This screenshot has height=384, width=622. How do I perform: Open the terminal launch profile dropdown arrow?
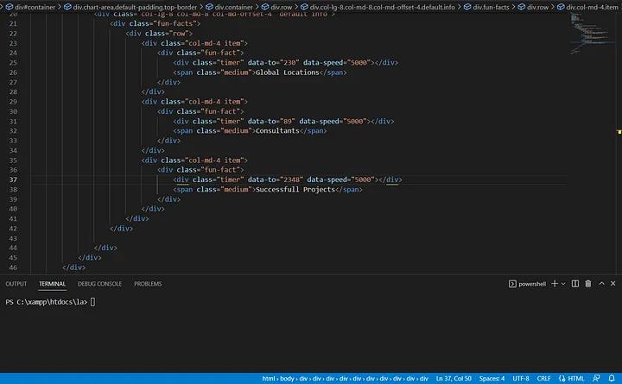(563, 284)
